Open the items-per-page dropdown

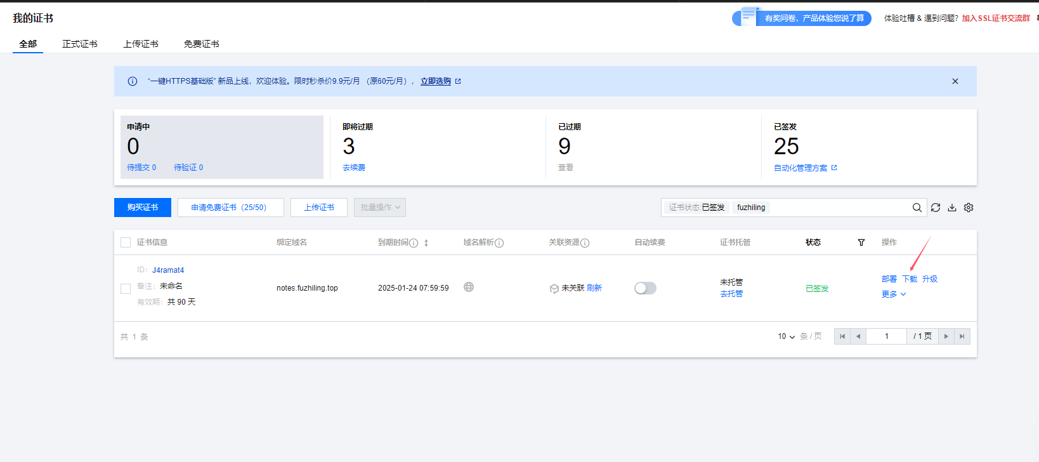pyautogui.click(x=786, y=336)
